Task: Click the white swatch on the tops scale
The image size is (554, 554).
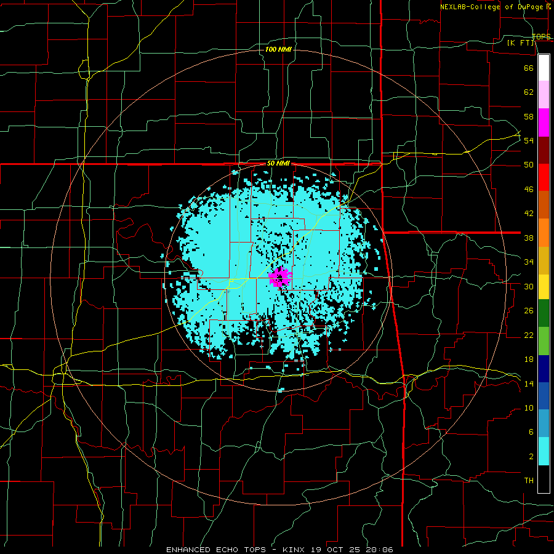Action: click(544, 68)
